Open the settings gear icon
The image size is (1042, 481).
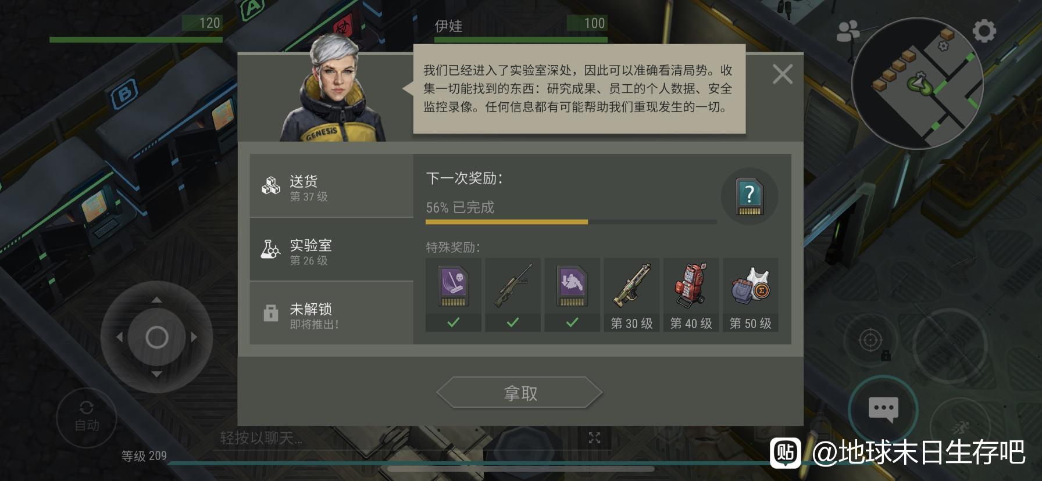tap(984, 31)
